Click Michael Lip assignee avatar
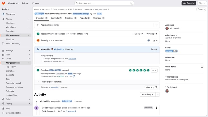Screen dimensions: 208x117 [x=167, y=28]
